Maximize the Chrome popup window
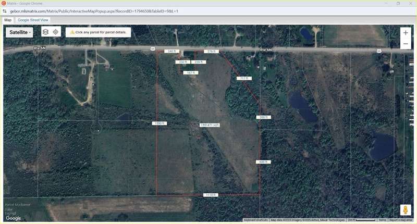Viewport: 417px width, 224px height. (x=398, y=3)
